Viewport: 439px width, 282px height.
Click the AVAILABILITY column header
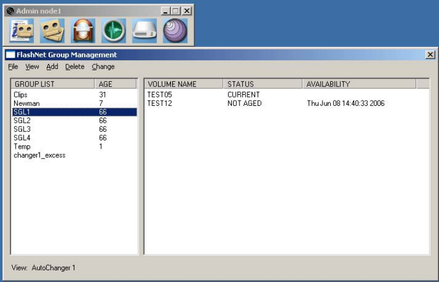coord(359,84)
